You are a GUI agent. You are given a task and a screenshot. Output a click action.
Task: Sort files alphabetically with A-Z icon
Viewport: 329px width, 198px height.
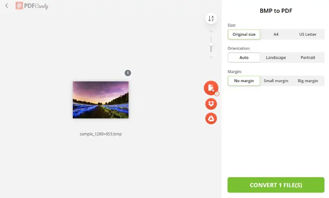(211, 18)
